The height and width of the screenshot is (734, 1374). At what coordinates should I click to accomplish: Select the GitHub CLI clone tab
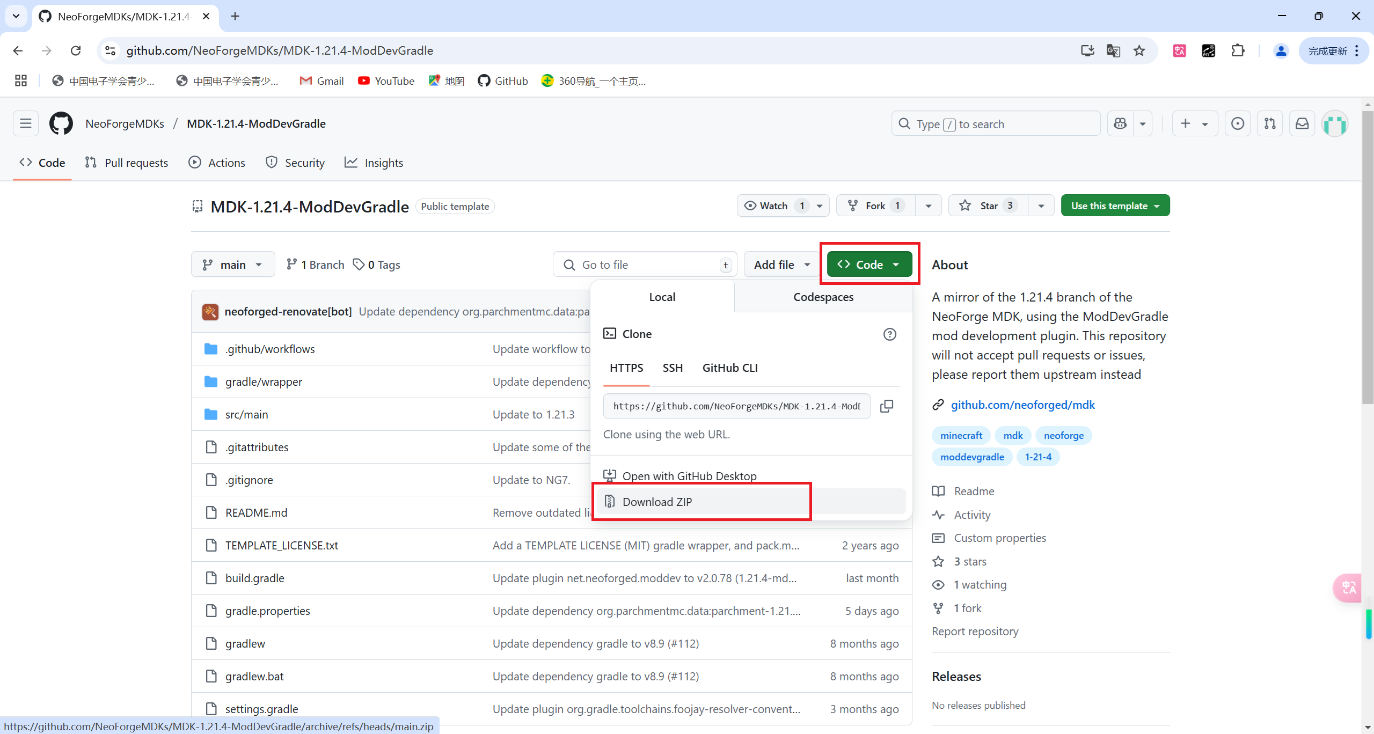click(730, 368)
